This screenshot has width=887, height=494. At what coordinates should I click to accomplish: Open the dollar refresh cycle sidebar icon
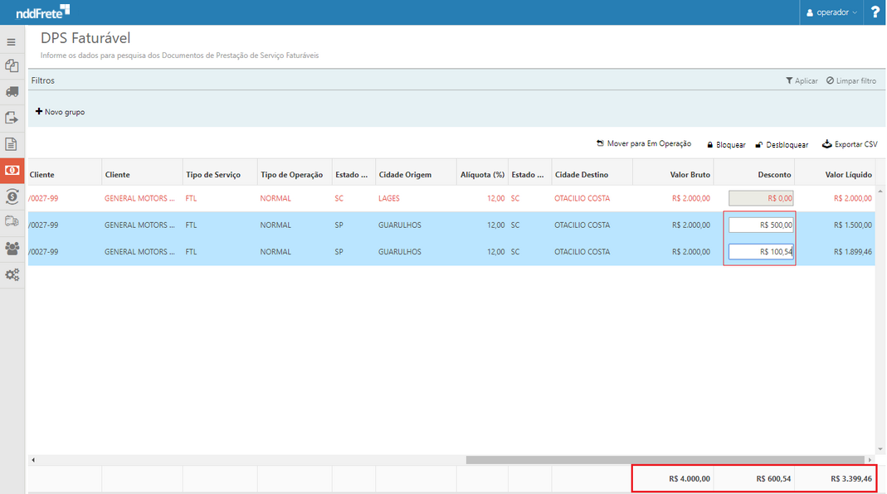click(x=12, y=196)
